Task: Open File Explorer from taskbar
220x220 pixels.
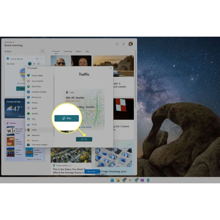Action: click(x=118, y=180)
